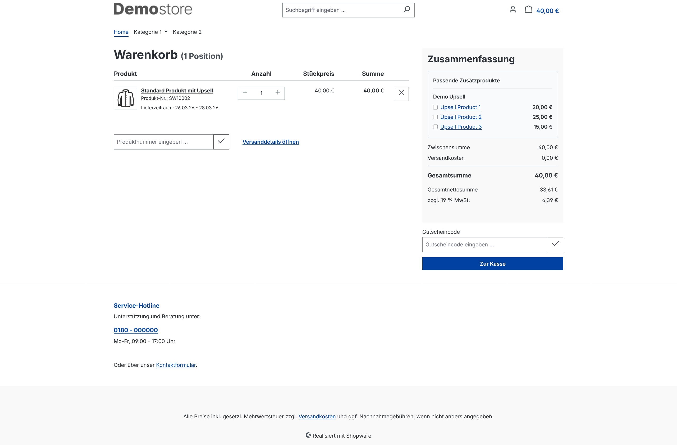Click the Shopware logo icon in footer
This screenshot has height=445, width=677.
click(308, 435)
